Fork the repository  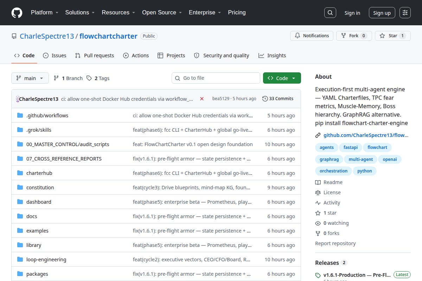click(x=354, y=35)
